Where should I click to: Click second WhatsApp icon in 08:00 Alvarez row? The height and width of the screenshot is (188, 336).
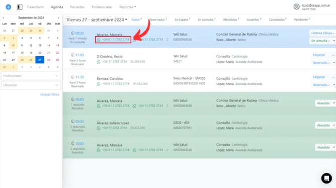(134, 106)
